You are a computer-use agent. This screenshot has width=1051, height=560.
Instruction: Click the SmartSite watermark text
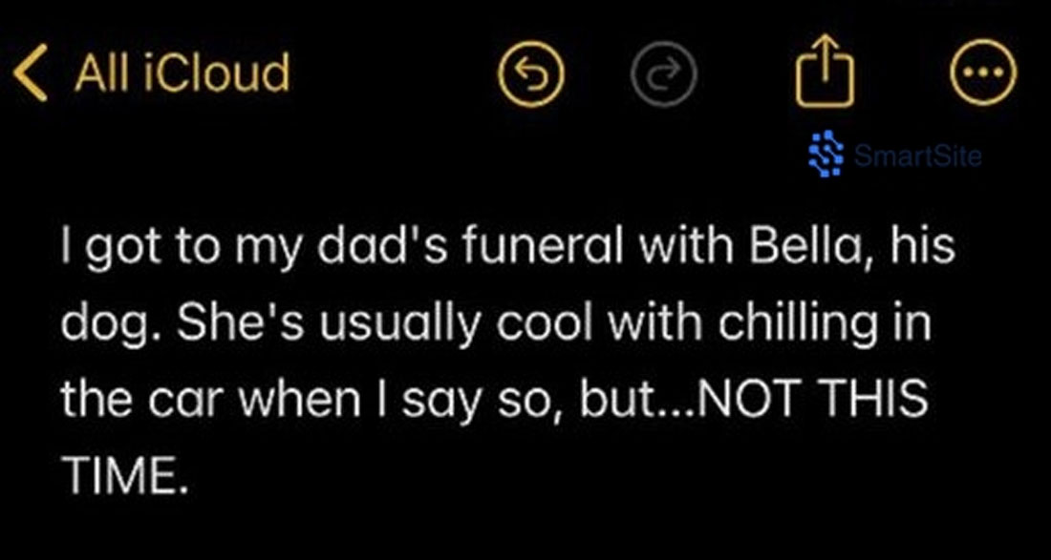tap(917, 156)
